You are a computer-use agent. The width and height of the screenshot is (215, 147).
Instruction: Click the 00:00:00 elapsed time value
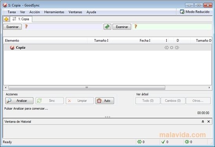203,113
